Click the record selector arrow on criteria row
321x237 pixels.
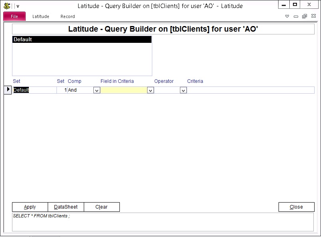pyautogui.click(x=8, y=90)
